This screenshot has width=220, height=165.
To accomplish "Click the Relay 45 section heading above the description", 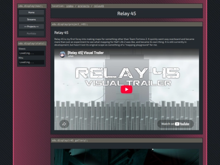I will click(61, 33).
